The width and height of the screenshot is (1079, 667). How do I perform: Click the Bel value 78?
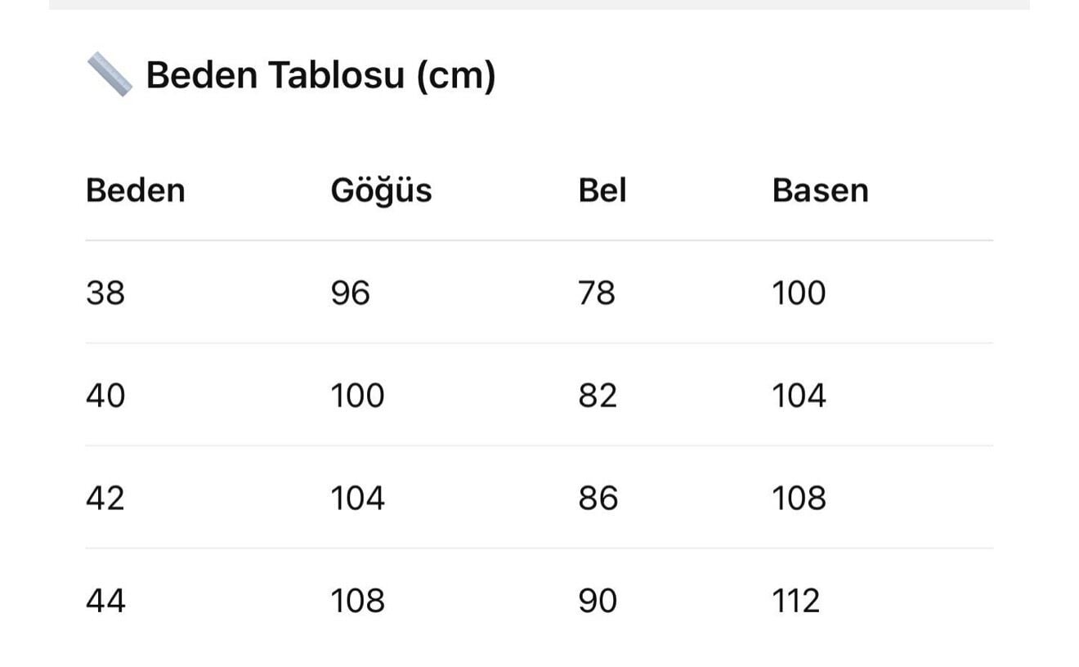pyautogui.click(x=597, y=293)
